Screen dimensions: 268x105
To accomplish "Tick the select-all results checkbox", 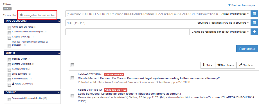I will 73,65.
